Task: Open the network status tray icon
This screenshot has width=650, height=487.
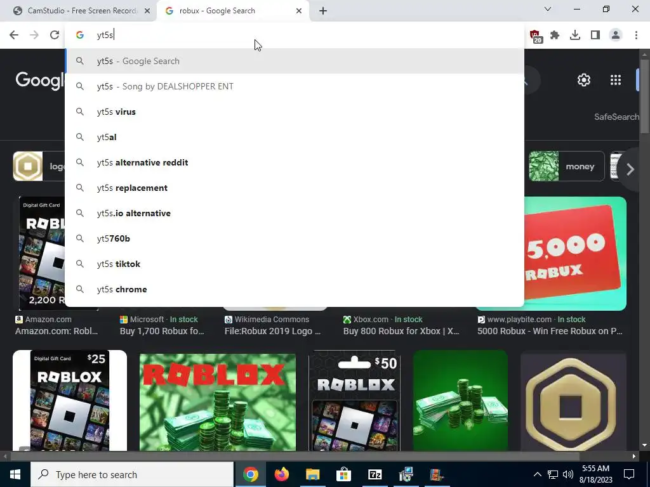Action: (553, 474)
